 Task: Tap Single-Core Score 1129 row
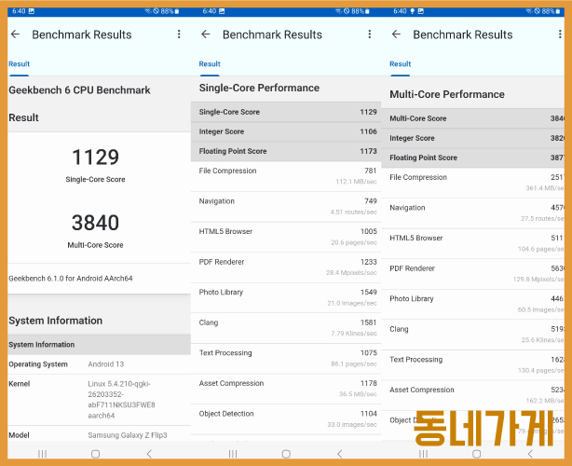tap(286, 112)
